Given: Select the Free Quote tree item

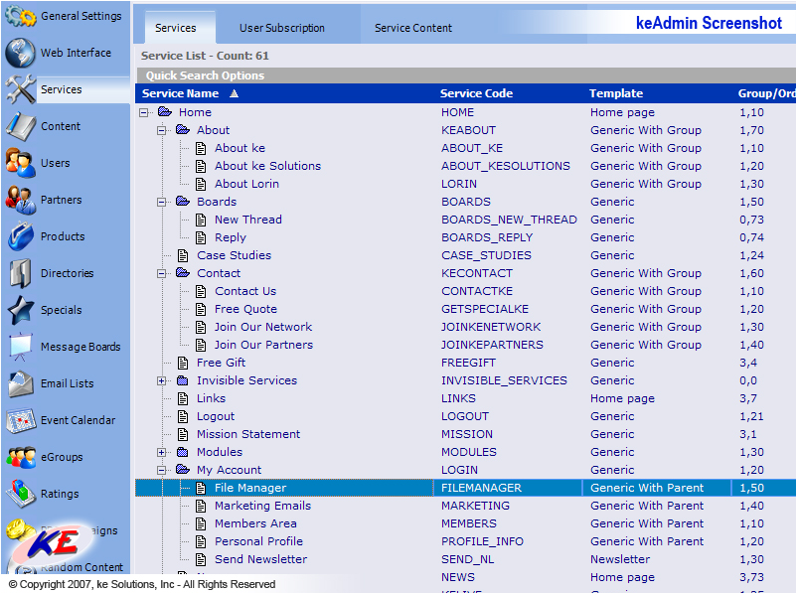Looking at the screenshot, I should tap(245, 309).
